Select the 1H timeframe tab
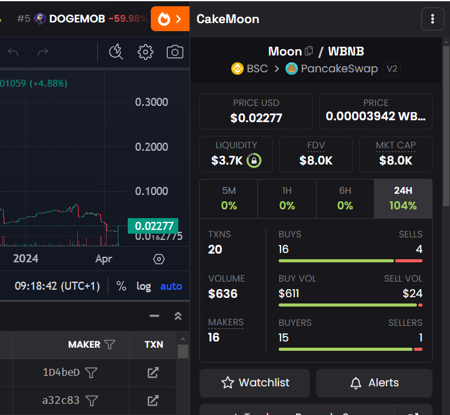Screen dimensions: 450x415 (x=287, y=199)
